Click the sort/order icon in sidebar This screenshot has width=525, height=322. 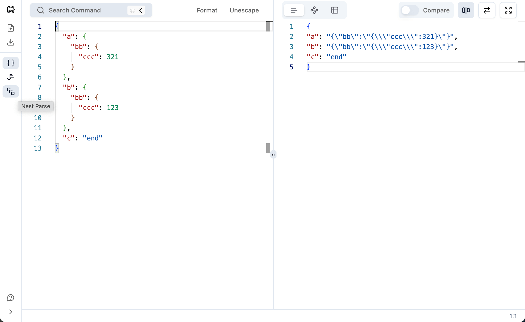10,77
